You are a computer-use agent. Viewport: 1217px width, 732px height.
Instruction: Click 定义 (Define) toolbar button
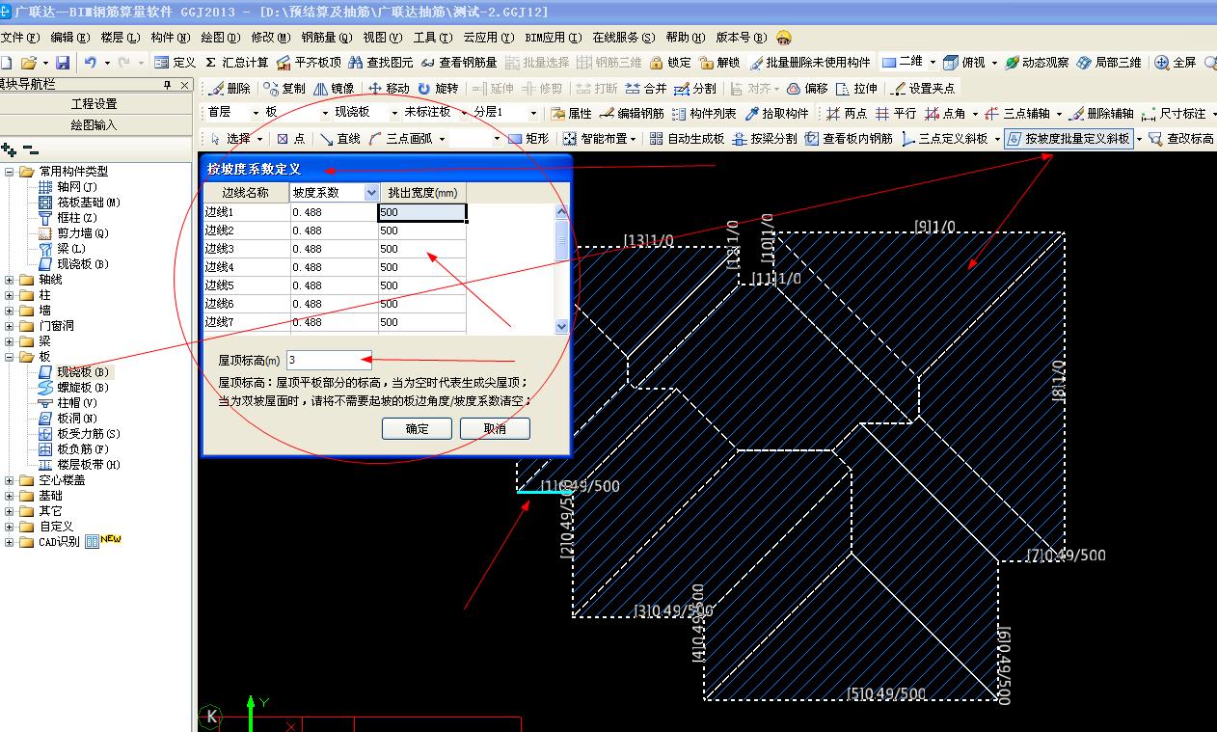click(175, 63)
